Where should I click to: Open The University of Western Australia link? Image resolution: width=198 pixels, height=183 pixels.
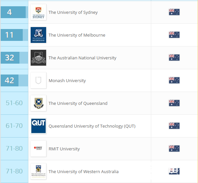[84, 172]
